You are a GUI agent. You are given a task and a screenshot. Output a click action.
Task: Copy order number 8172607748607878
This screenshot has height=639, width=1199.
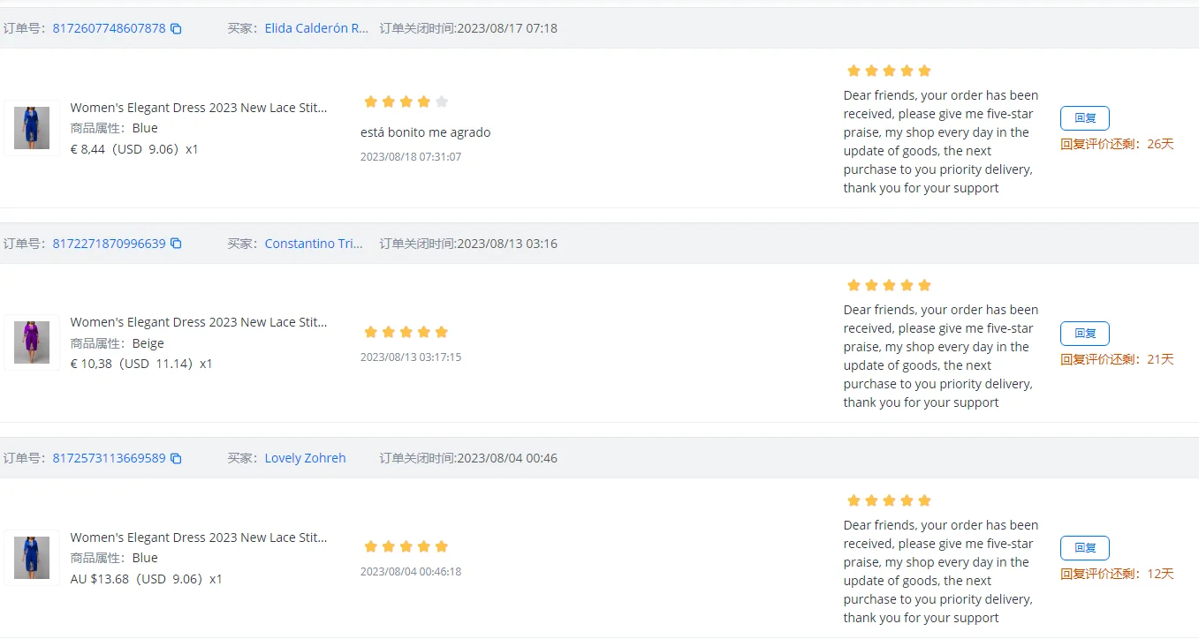click(x=176, y=28)
